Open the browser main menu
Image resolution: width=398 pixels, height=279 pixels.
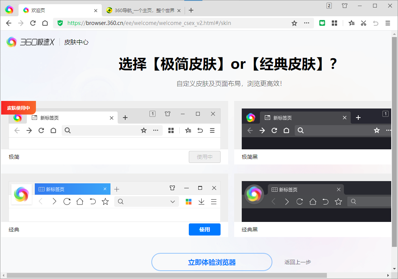[x=387, y=23]
